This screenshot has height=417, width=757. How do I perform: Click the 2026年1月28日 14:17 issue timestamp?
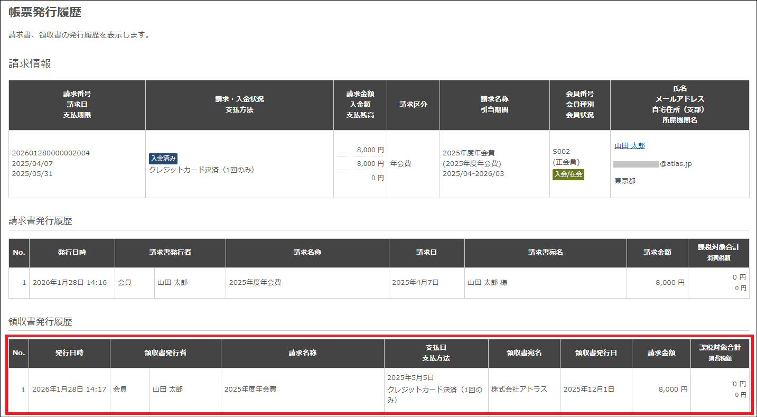(x=69, y=390)
